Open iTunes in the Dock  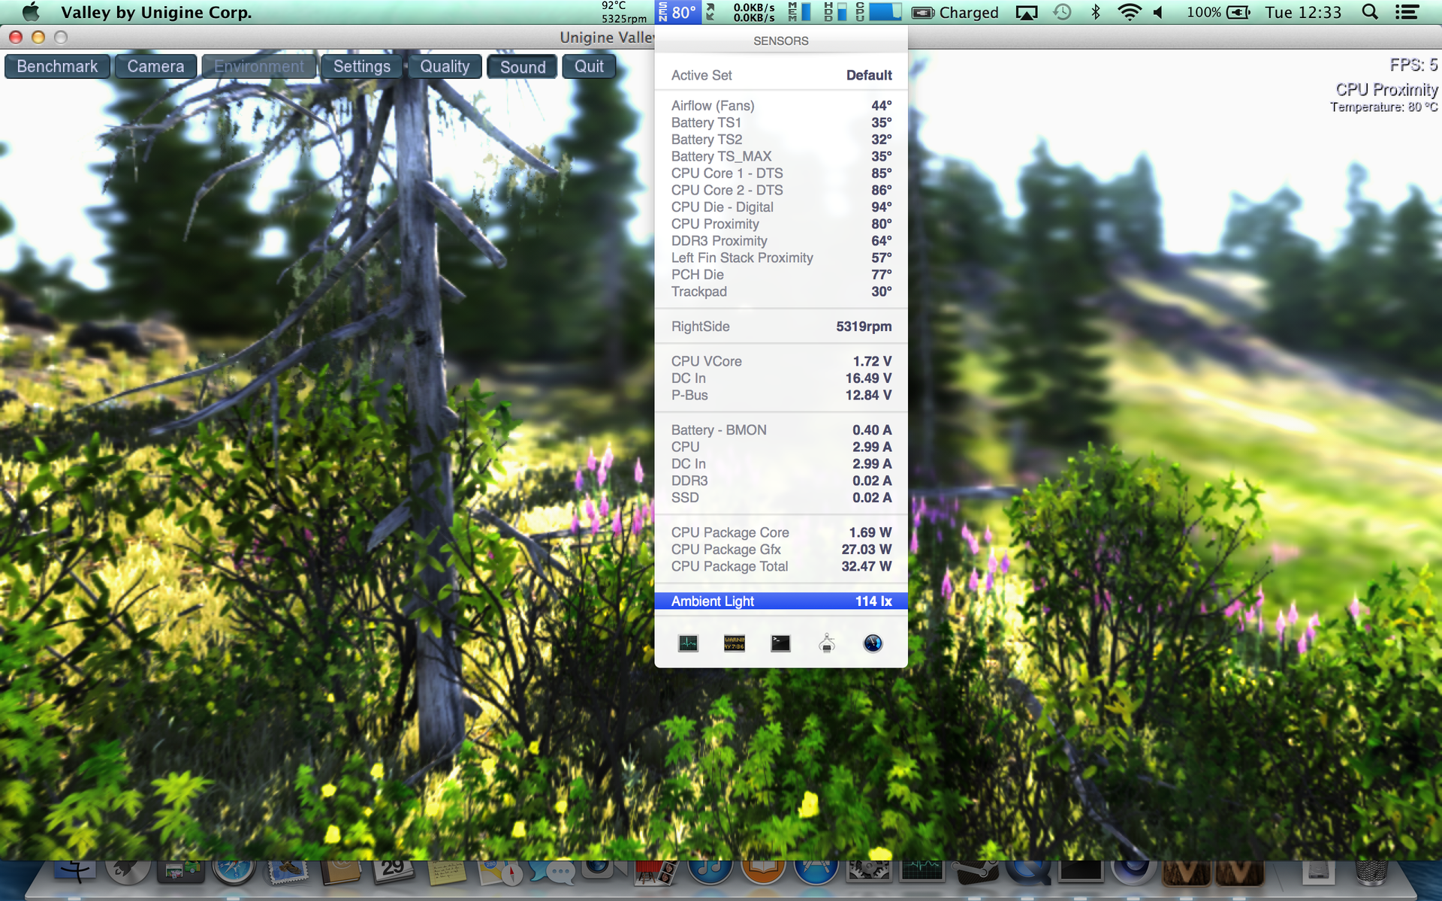[x=709, y=872]
